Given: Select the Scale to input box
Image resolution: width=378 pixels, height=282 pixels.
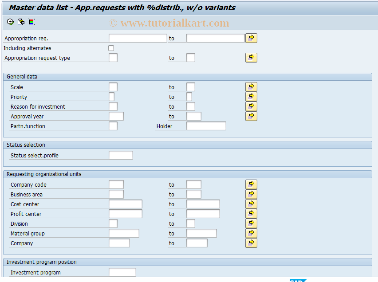Looking at the screenshot, I should pos(191,87).
